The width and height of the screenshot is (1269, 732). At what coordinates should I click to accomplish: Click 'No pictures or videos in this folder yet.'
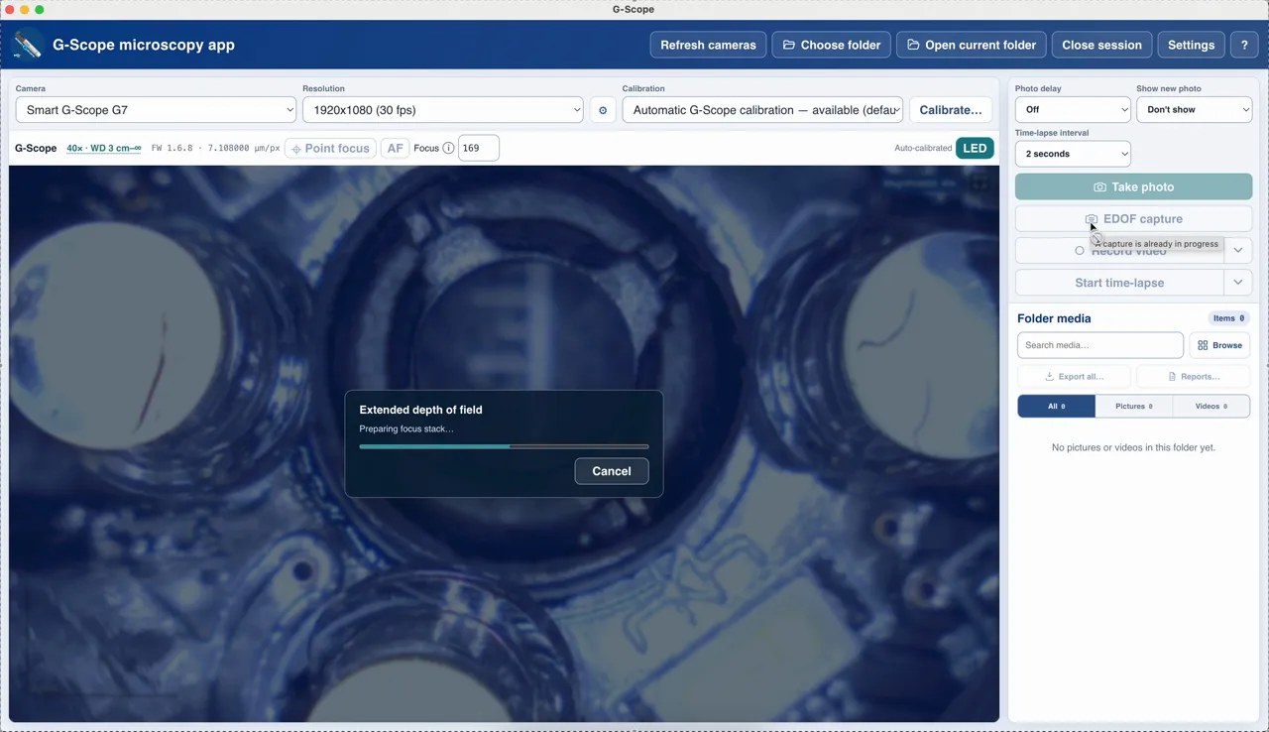(1133, 447)
